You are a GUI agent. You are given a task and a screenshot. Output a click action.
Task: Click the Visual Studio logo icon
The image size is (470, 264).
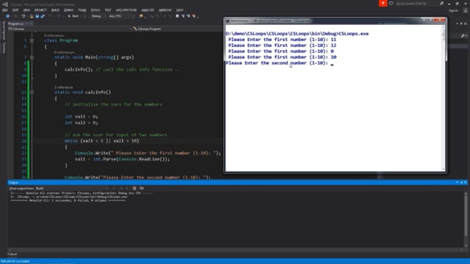[x=5, y=4]
